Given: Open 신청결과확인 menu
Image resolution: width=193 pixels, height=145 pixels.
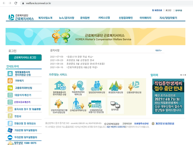Looking at the screenshot, I should point(126,18).
